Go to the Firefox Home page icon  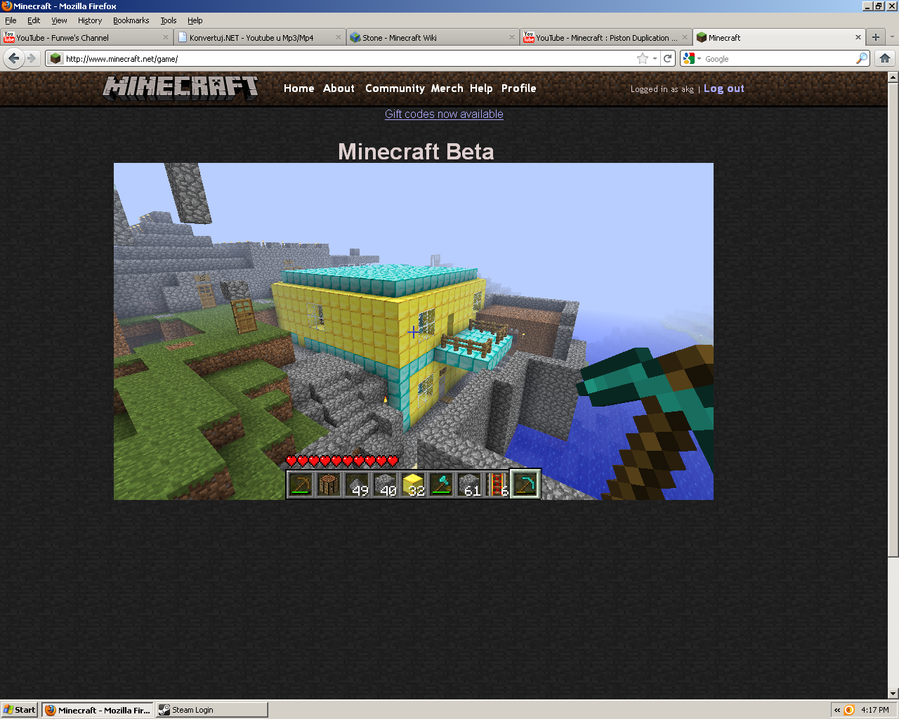pos(885,58)
